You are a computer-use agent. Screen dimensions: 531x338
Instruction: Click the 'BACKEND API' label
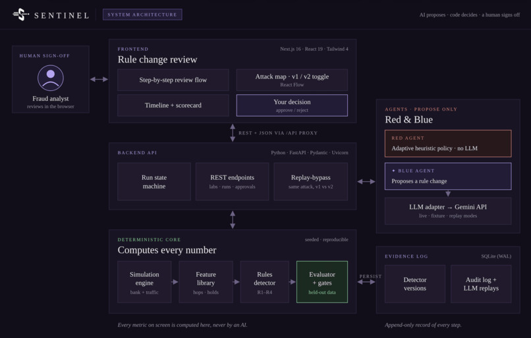click(137, 153)
